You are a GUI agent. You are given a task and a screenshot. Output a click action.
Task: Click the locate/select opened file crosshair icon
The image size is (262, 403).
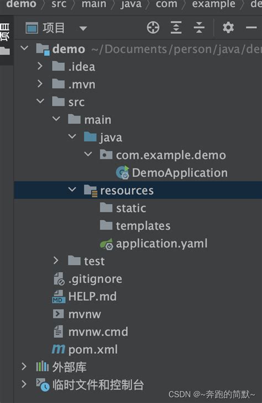[153, 28]
